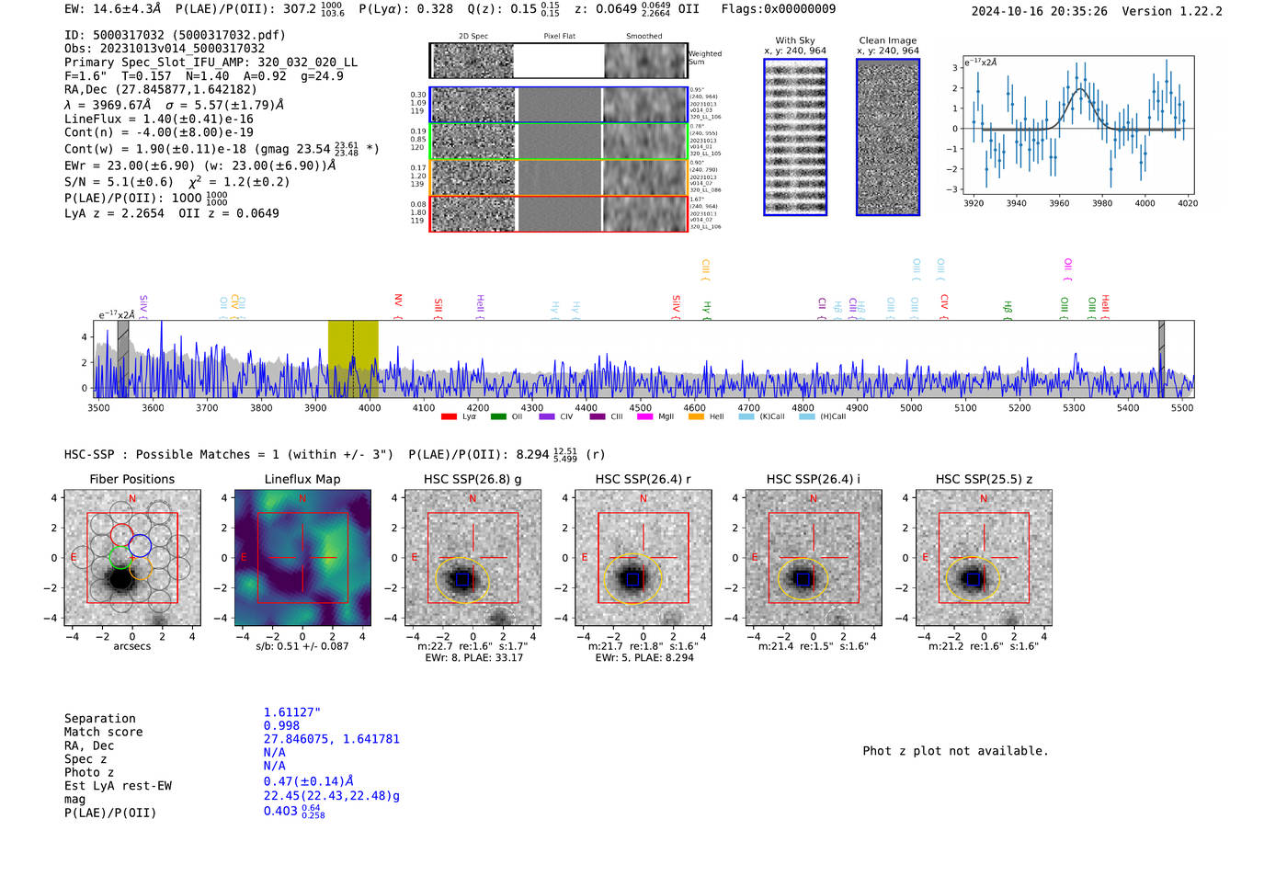Click the dark purple CIII legend swatch
The height and width of the screenshot is (876, 1287).
[x=598, y=416]
